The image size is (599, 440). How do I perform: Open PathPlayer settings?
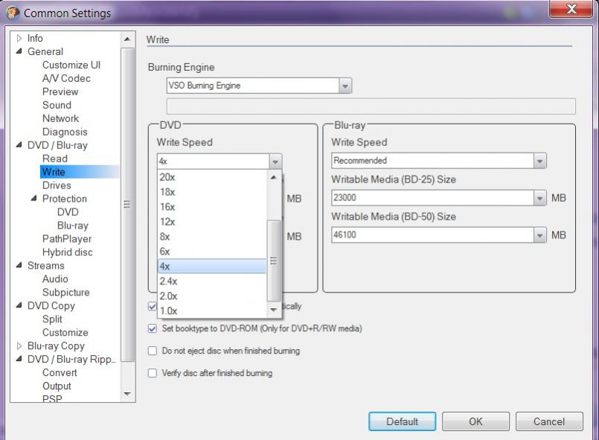(x=67, y=239)
